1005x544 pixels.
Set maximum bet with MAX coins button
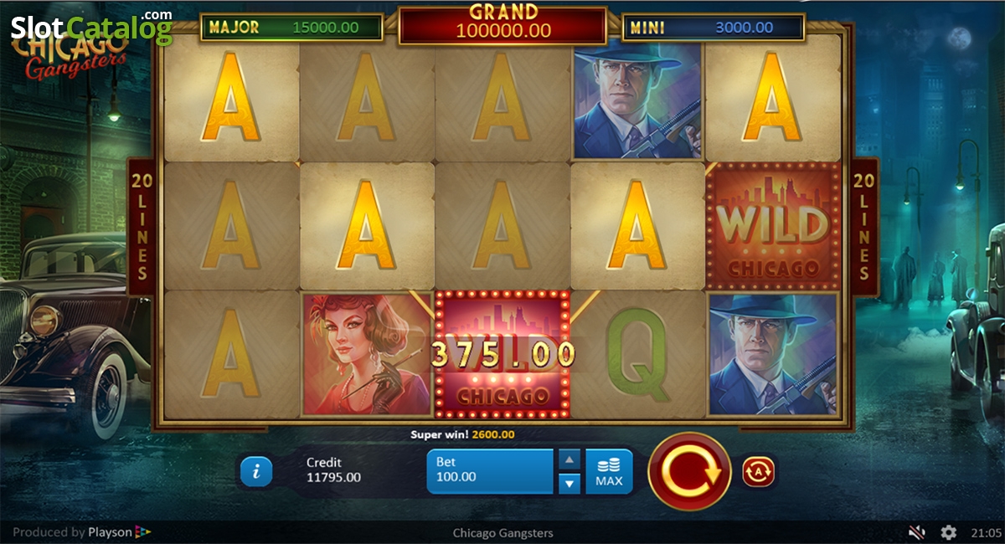click(609, 471)
